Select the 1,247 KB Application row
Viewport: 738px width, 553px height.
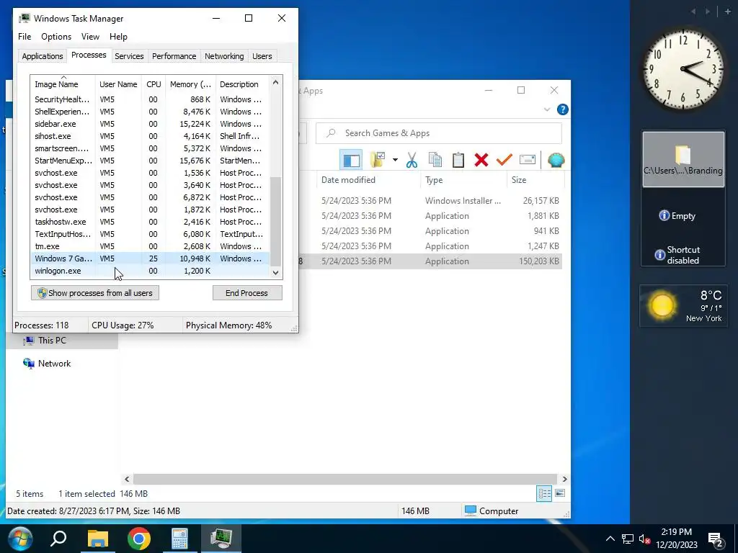(x=430, y=246)
